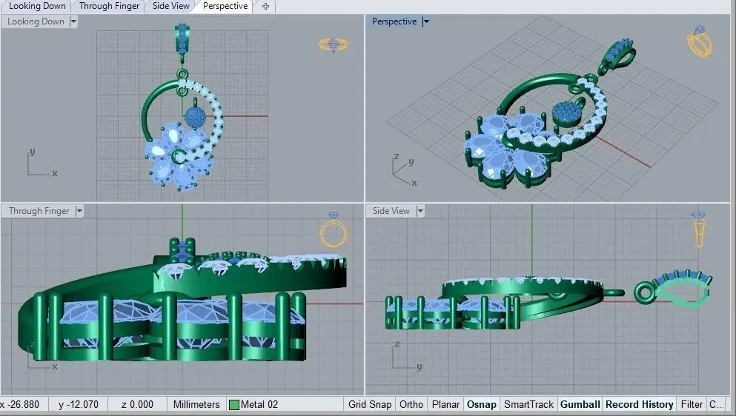Select the Perspective viewport tab
736x416 pixels.
225,6
